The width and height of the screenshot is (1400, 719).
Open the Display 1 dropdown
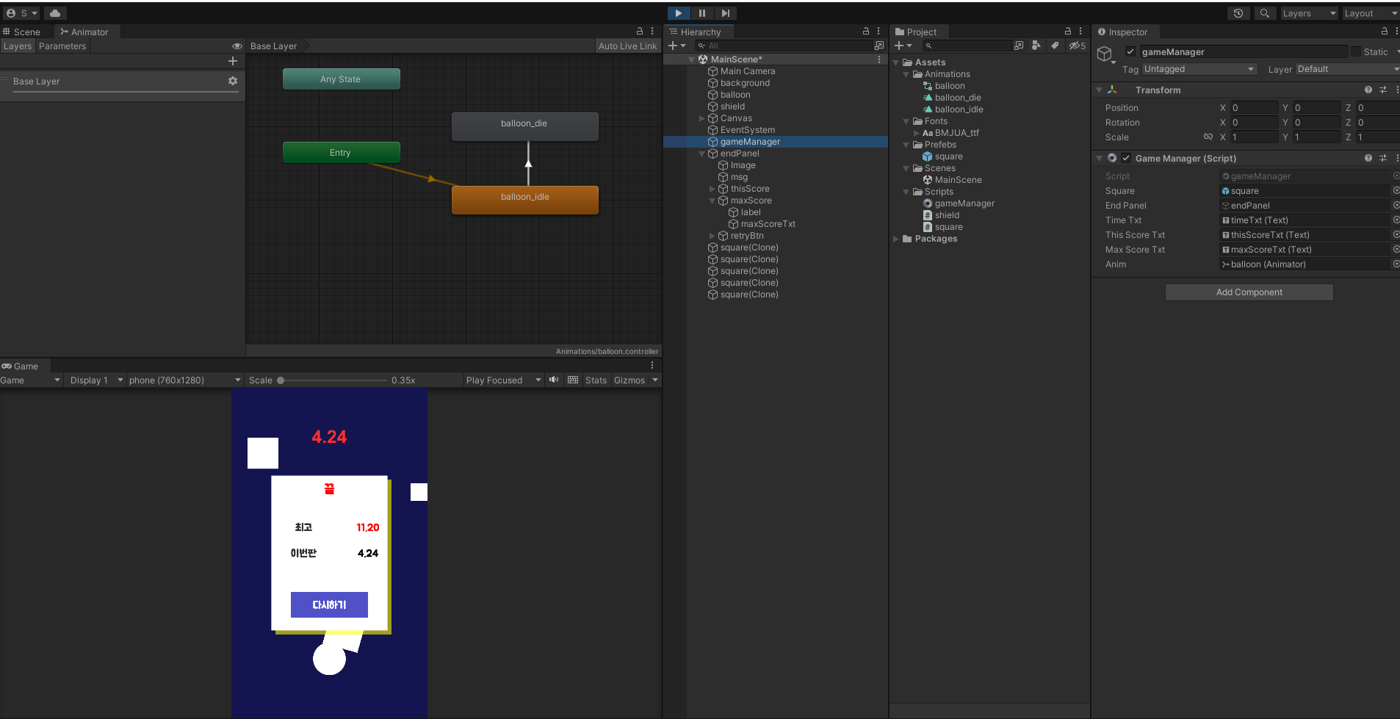coord(95,380)
